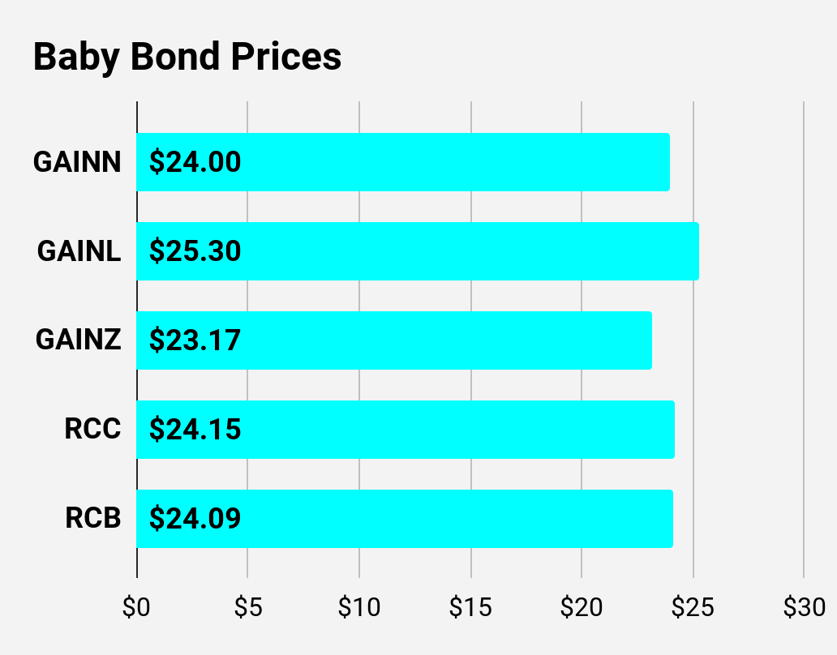Select the $24.15 data label
This screenshot has width=837, height=655.
195,429
